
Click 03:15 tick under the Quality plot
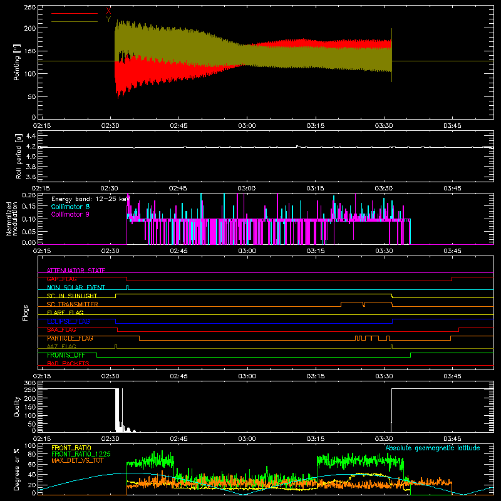pyautogui.click(x=316, y=439)
